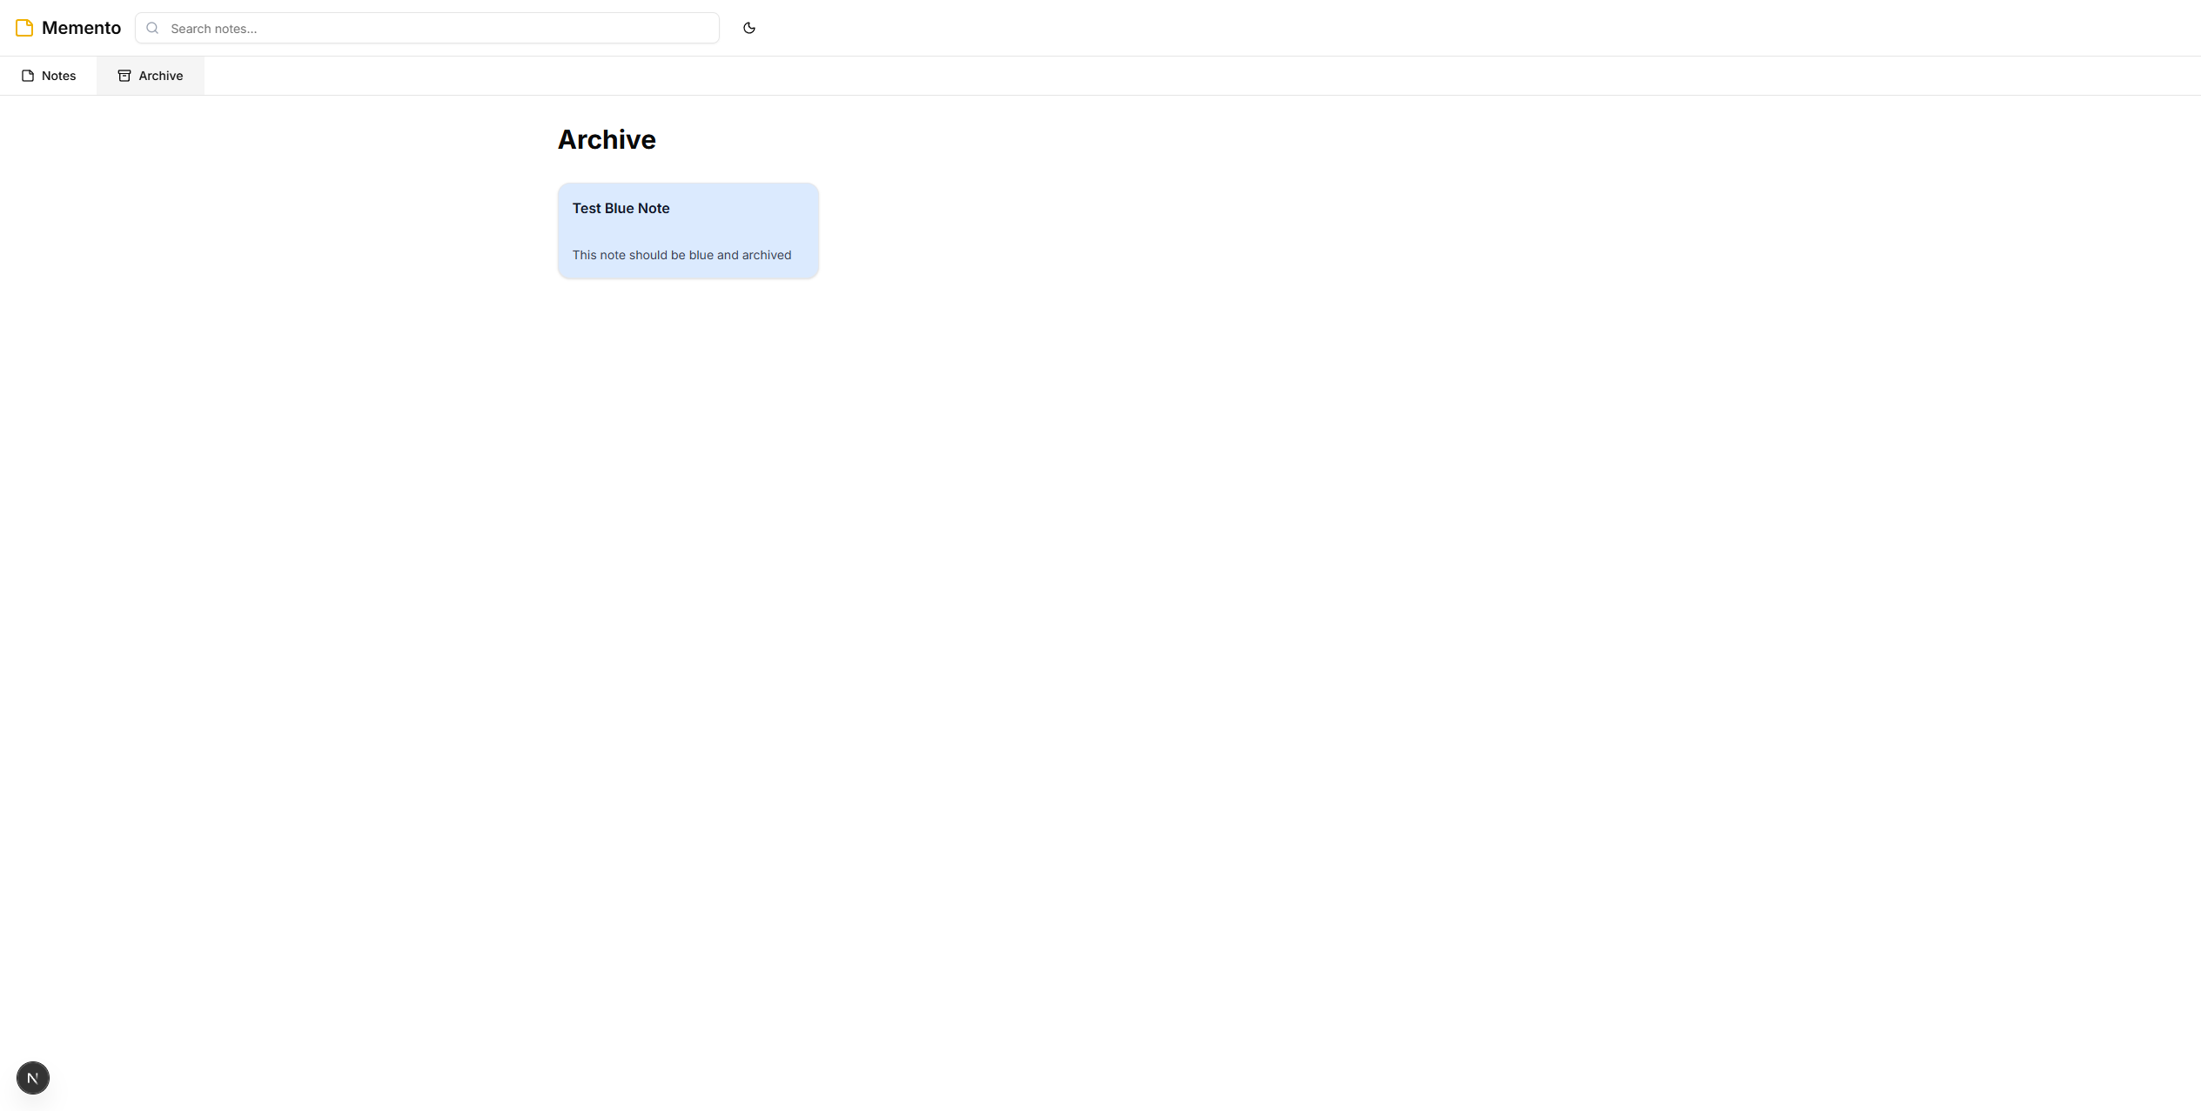Toggle dark mode with the moon icon

point(748,28)
